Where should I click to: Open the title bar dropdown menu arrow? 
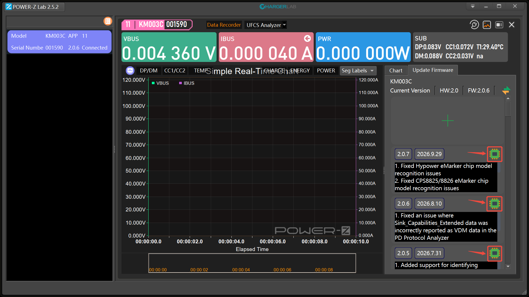pyautogui.click(x=473, y=6)
